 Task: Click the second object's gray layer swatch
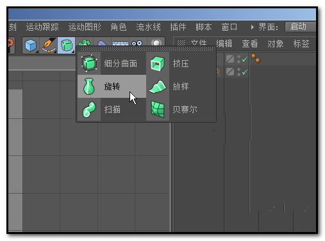coord(230,72)
